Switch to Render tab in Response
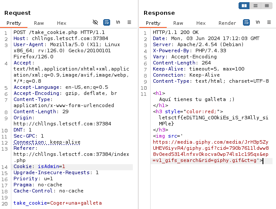 [x=227, y=23]
